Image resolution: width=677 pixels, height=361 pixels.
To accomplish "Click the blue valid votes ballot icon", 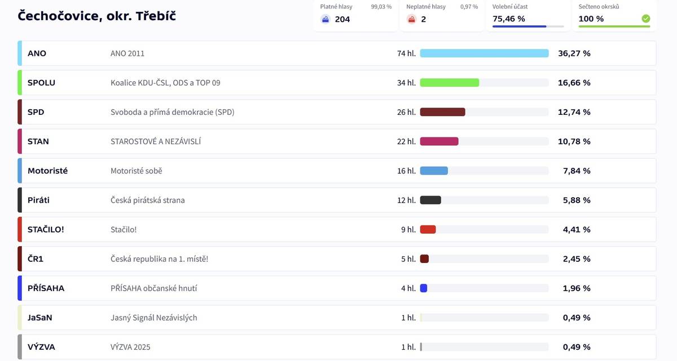I will 326,19.
